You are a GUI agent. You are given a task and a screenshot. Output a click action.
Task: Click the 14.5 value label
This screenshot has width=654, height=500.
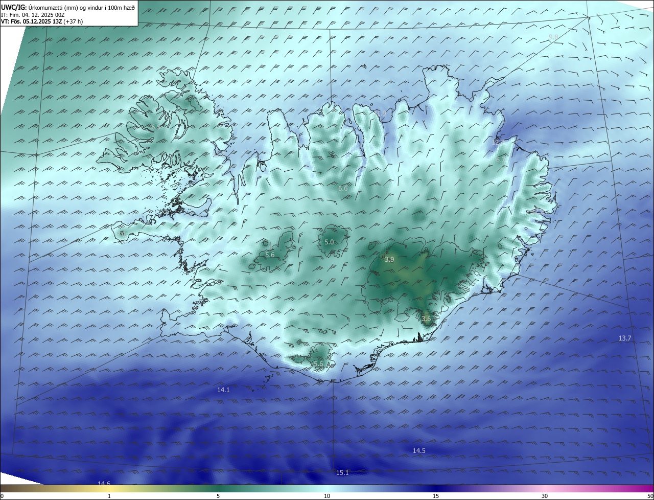click(x=419, y=450)
